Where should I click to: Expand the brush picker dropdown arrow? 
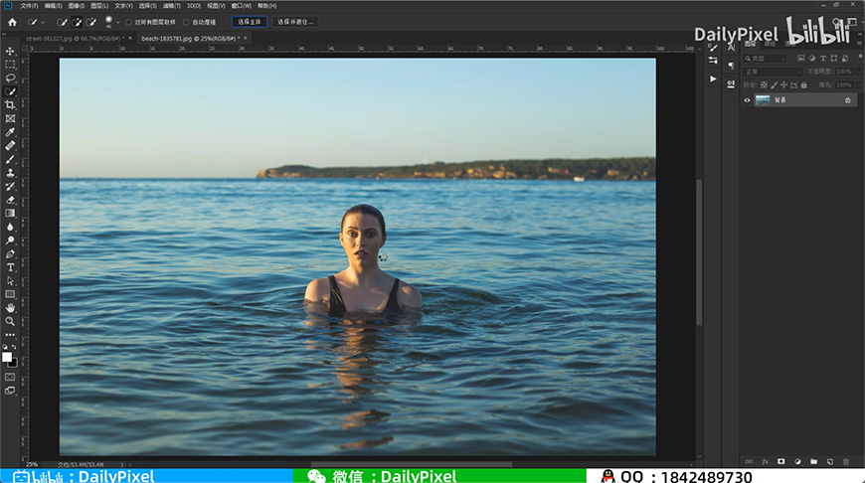point(118,21)
